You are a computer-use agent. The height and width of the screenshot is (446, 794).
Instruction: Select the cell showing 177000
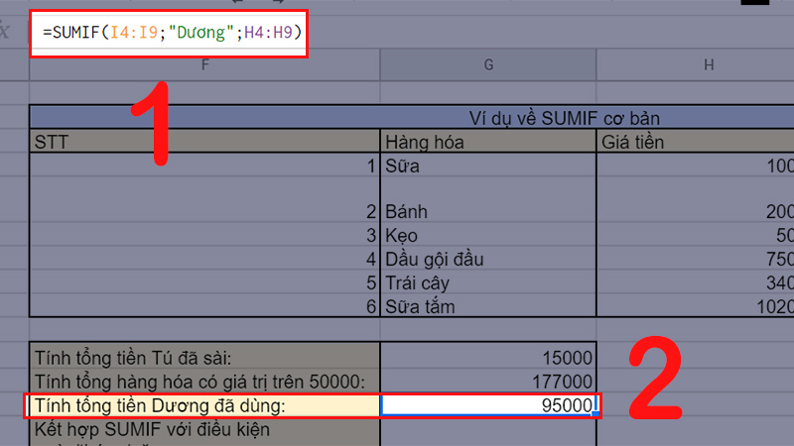487,382
